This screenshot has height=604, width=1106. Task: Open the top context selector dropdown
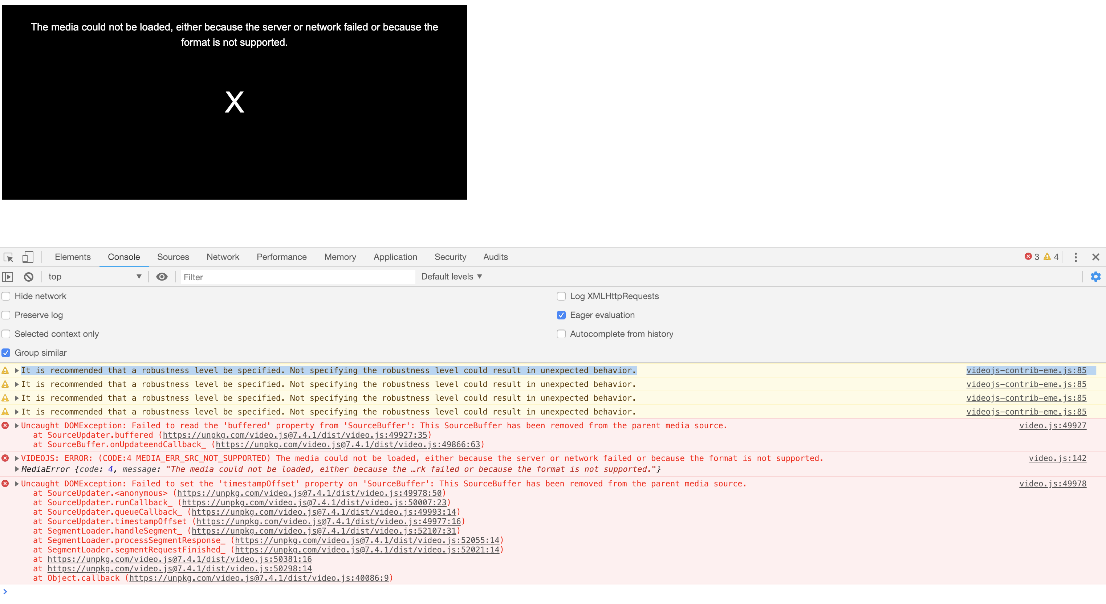pos(94,277)
